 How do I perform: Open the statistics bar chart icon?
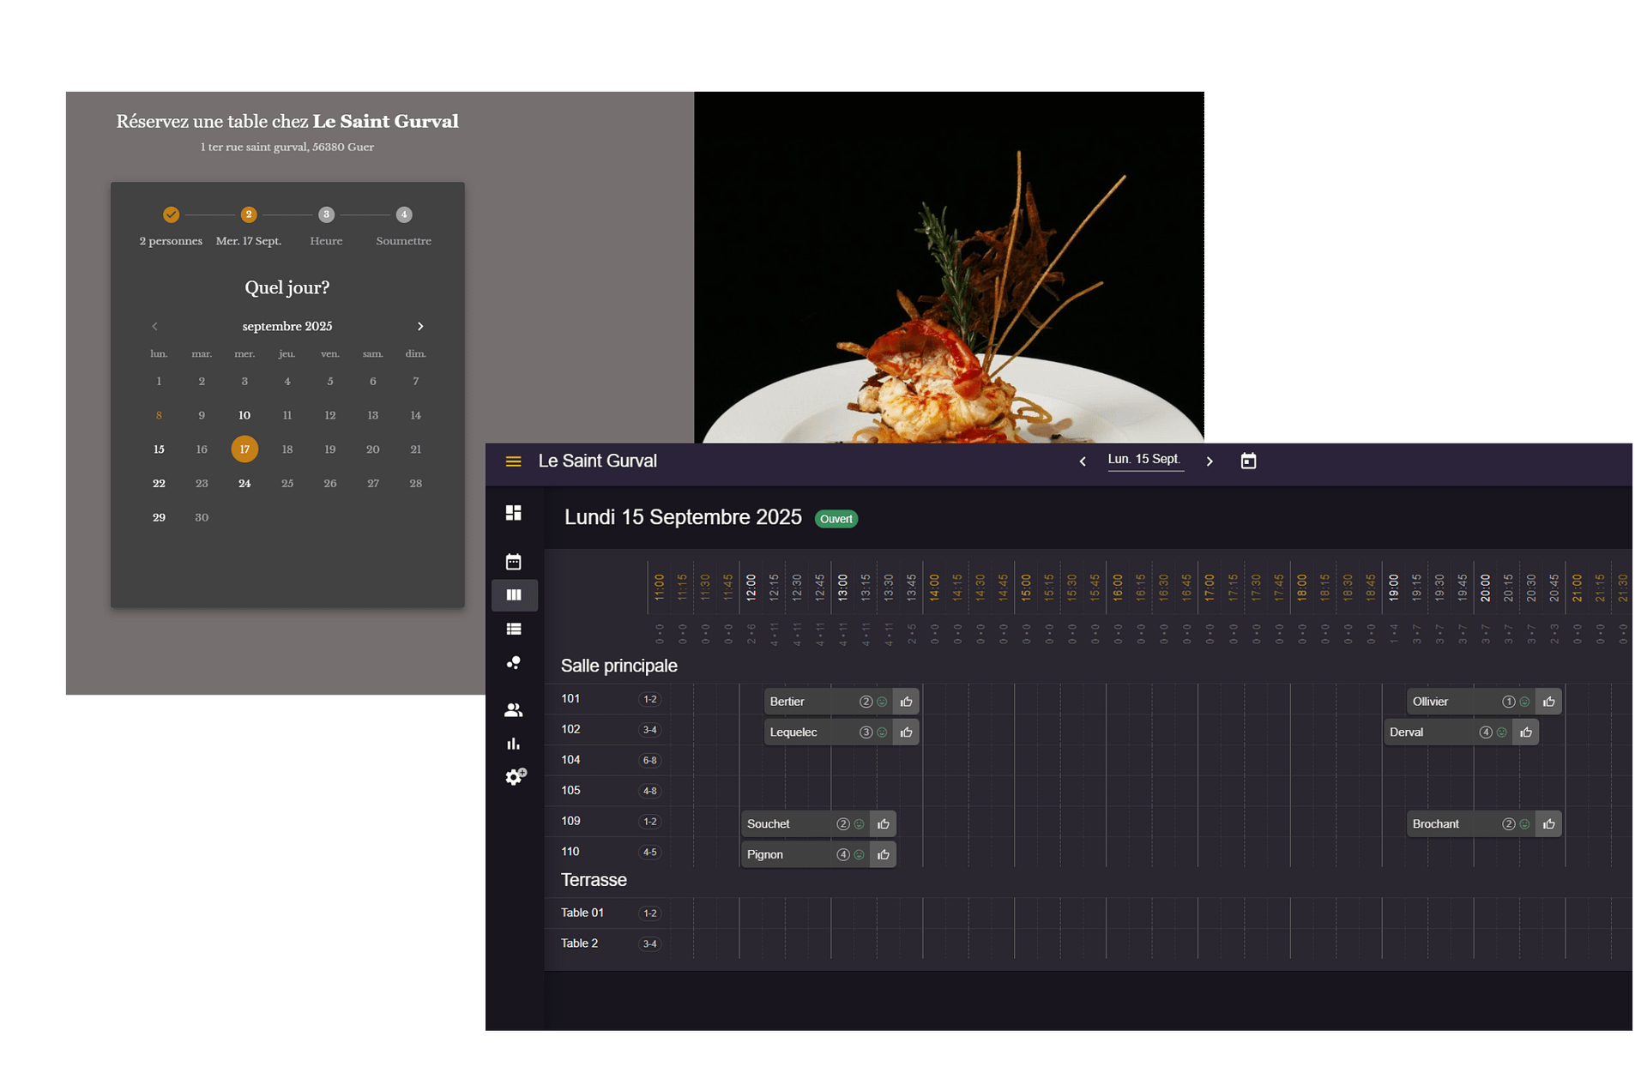click(513, 744)
